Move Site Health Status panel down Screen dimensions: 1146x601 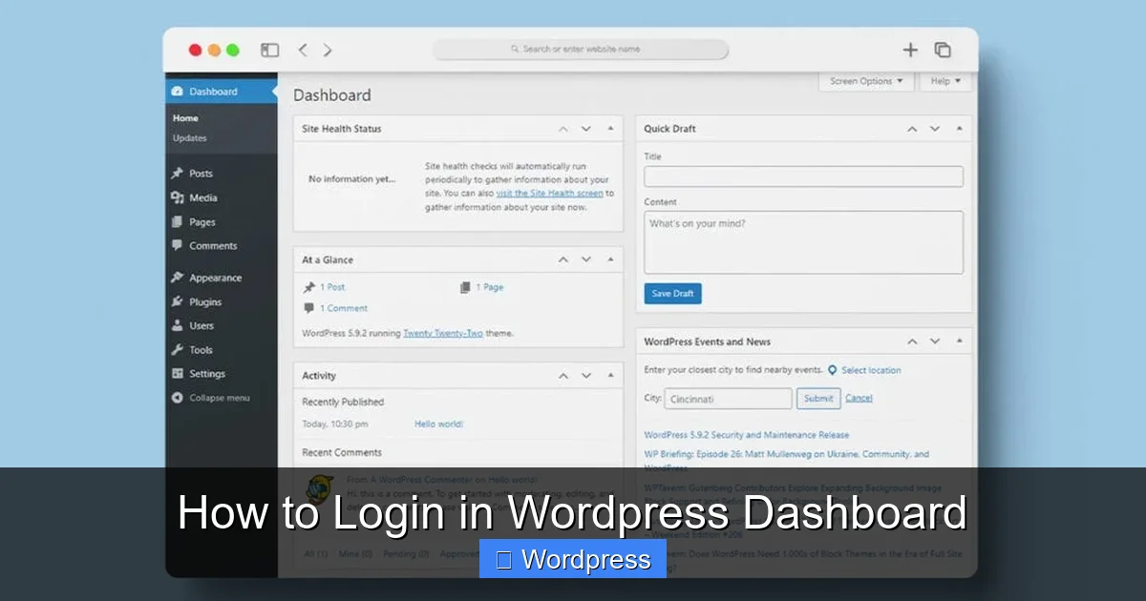pos(586,129)
